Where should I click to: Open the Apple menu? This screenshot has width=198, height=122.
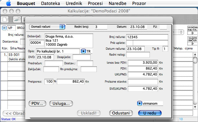[x=8, y=3]
